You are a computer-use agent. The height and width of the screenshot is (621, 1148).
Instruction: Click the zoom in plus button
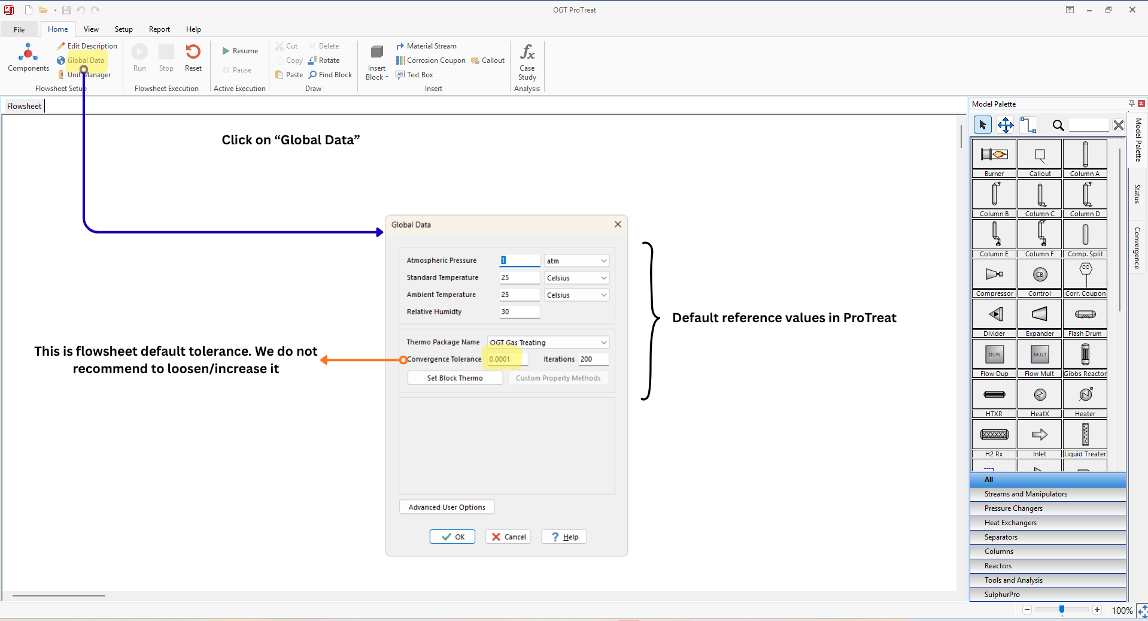[x=1097, y=610]
